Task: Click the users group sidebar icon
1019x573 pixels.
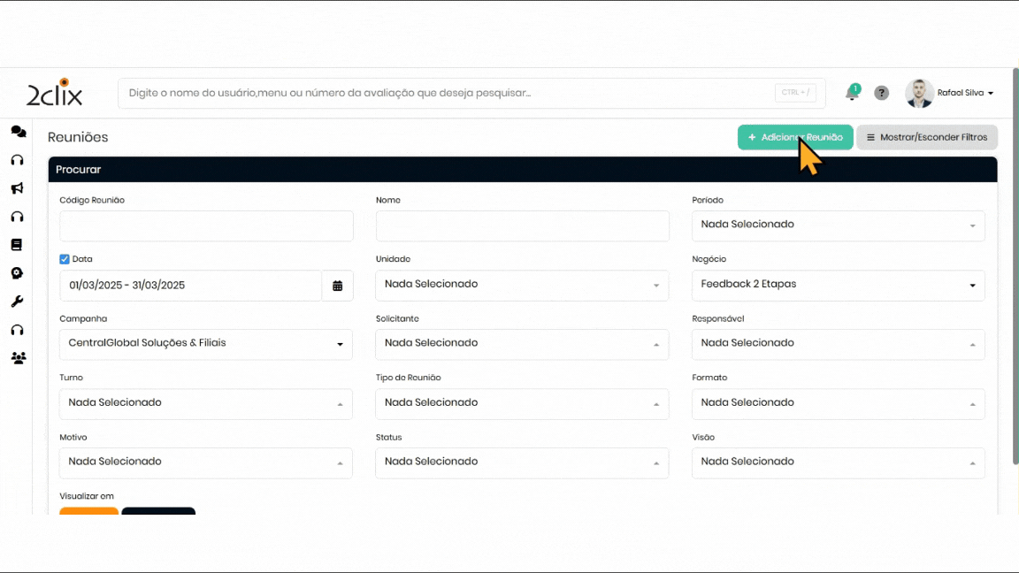Action: 18,358
